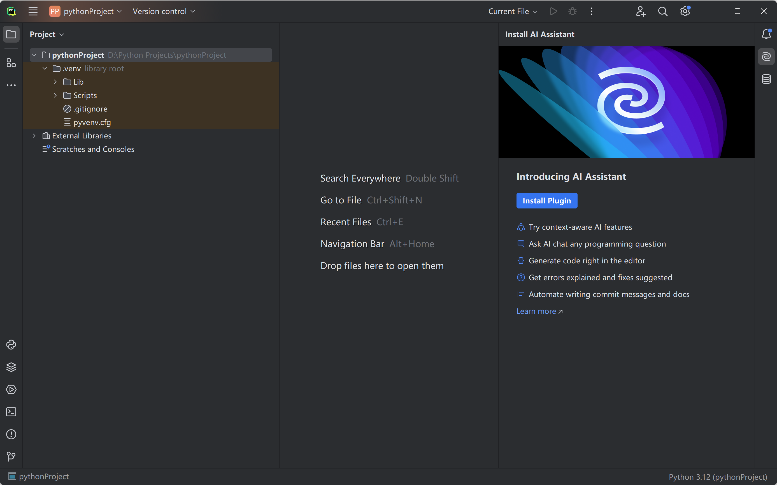The height and width of the screenshot is (485, 777).
Task: Expand the Lib folder arrow
Action: pos(55,82)
